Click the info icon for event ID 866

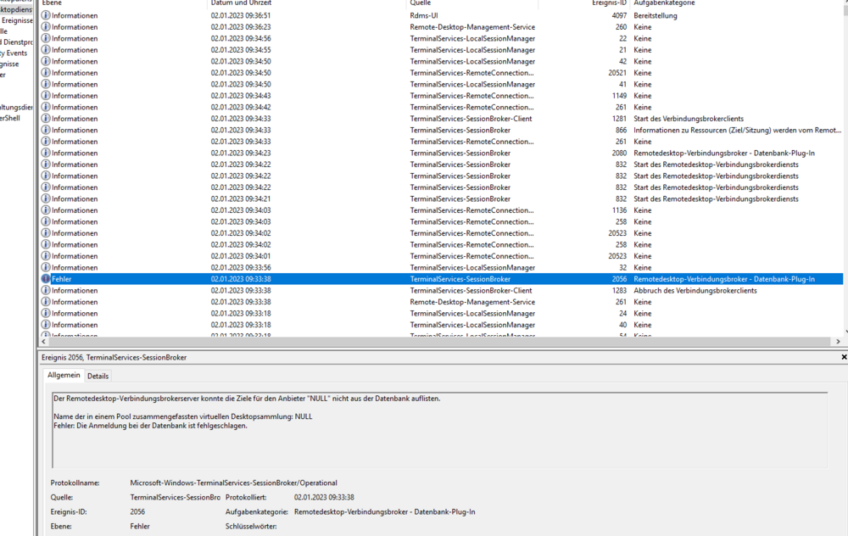tap(46, 131)
